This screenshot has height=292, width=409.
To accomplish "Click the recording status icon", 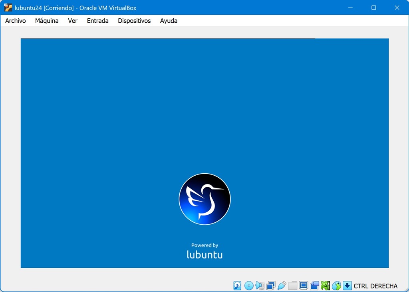I will (x=314, y=286).
